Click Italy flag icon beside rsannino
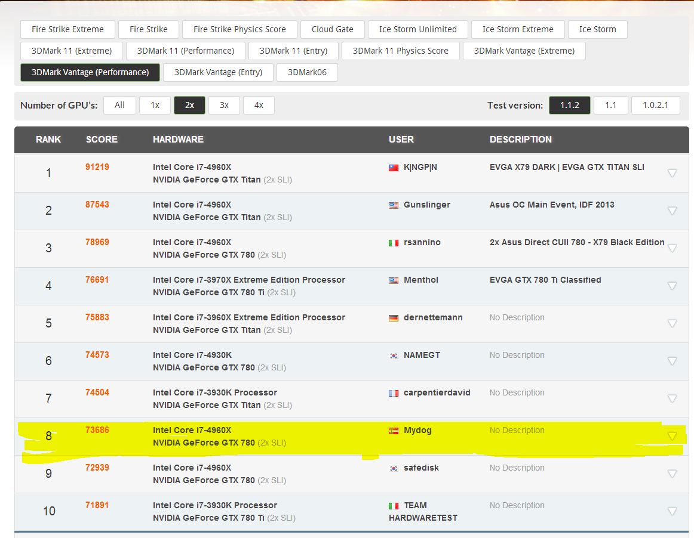Viewport: 694px width, 538px height. (x=393, y=243)
